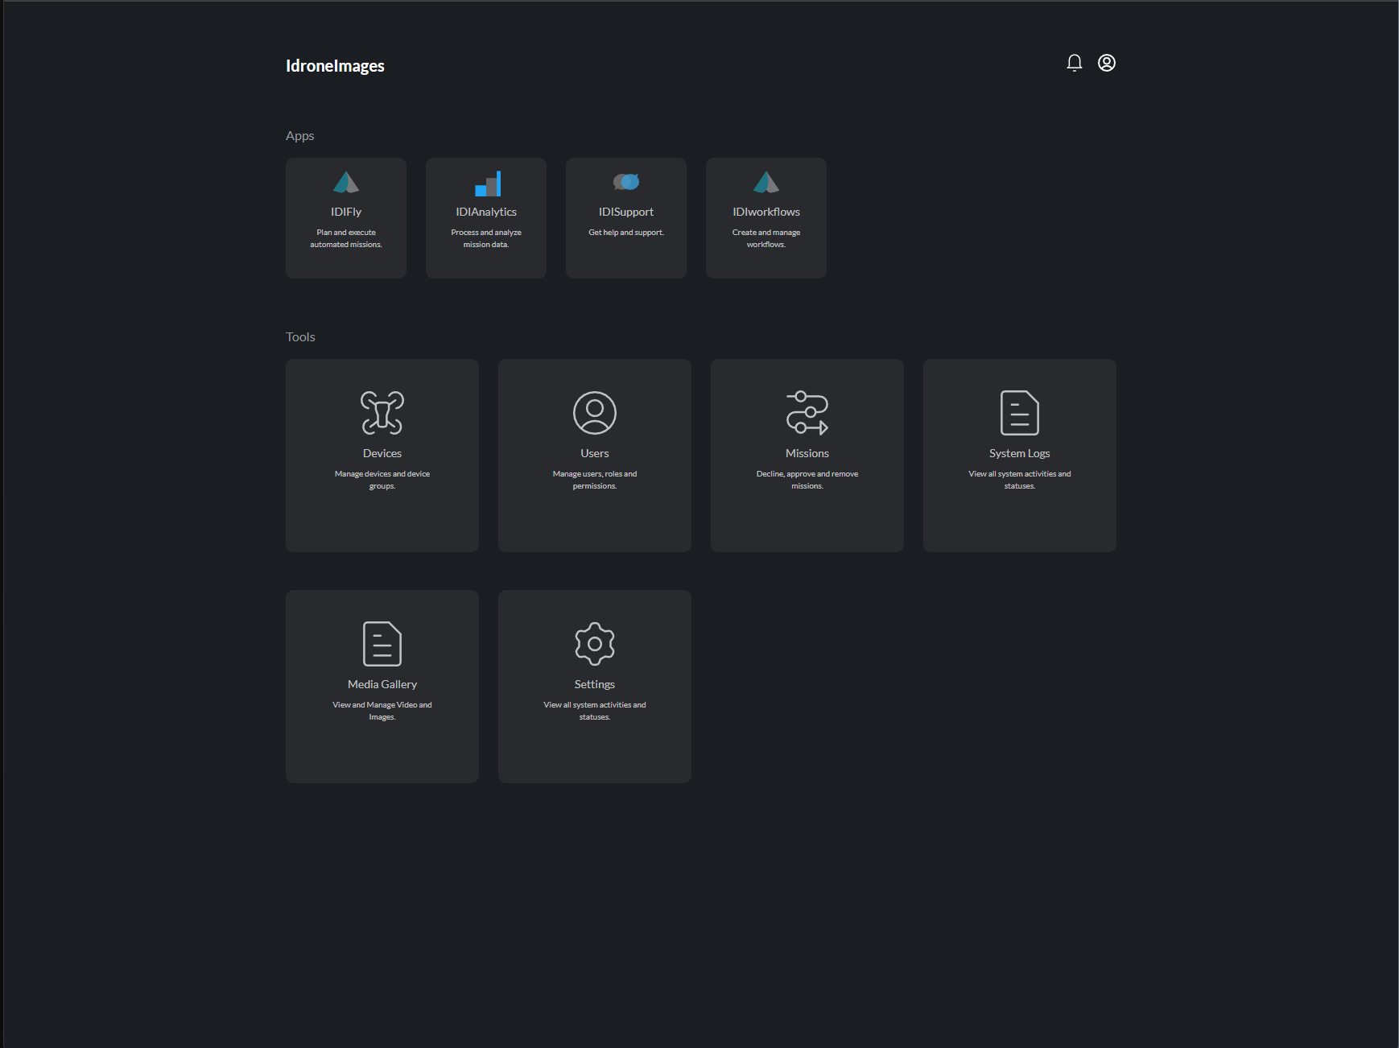
Task: Select the 'Plan and execute automated missions' text
Action: point(346,238)
